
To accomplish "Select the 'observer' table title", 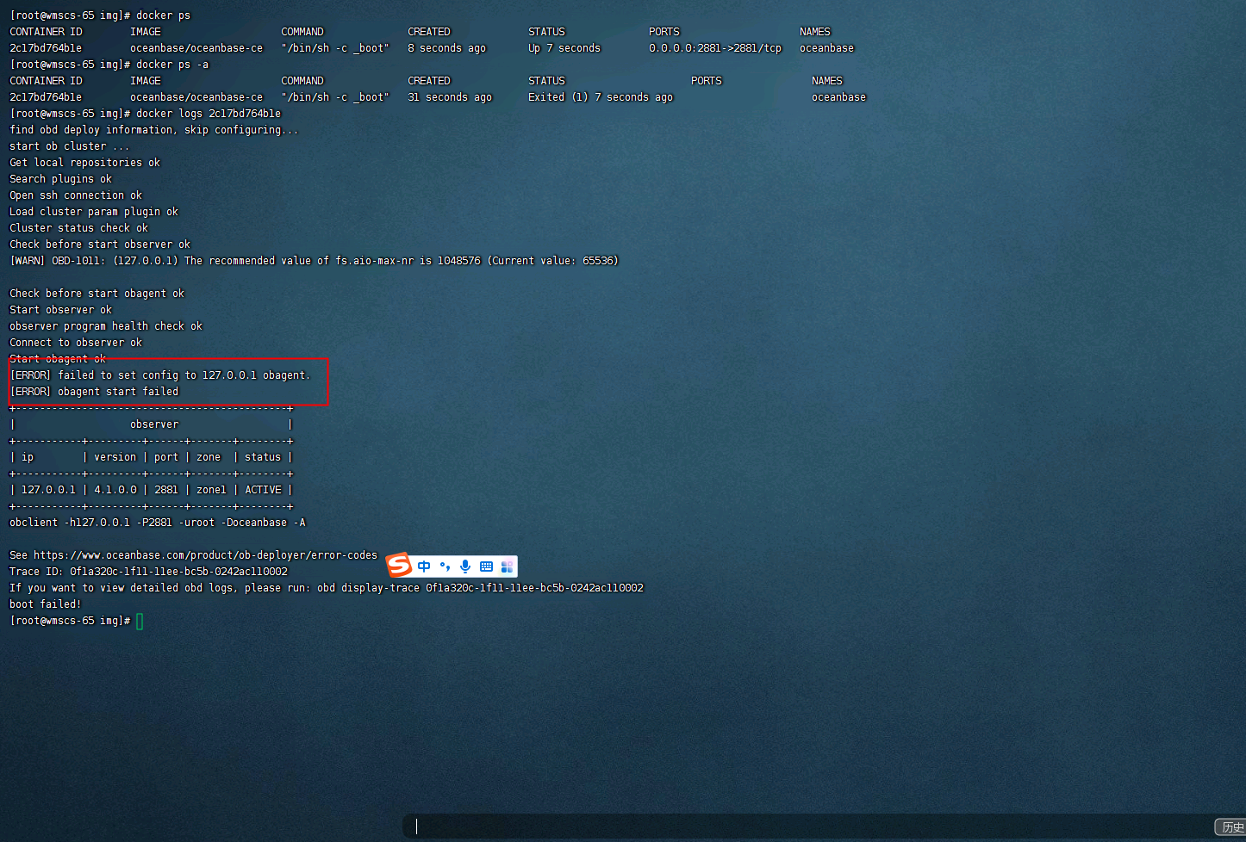I will 154,424.
